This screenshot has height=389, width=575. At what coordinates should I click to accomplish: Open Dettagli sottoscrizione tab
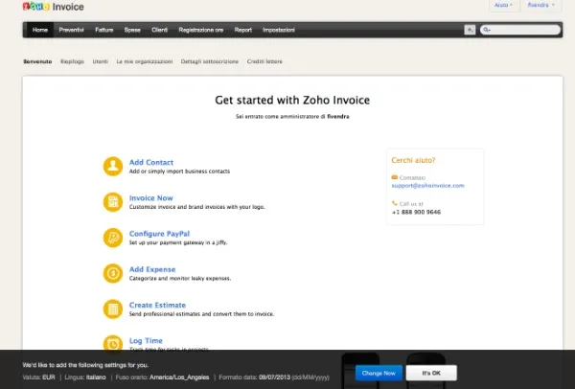[209, 61]
